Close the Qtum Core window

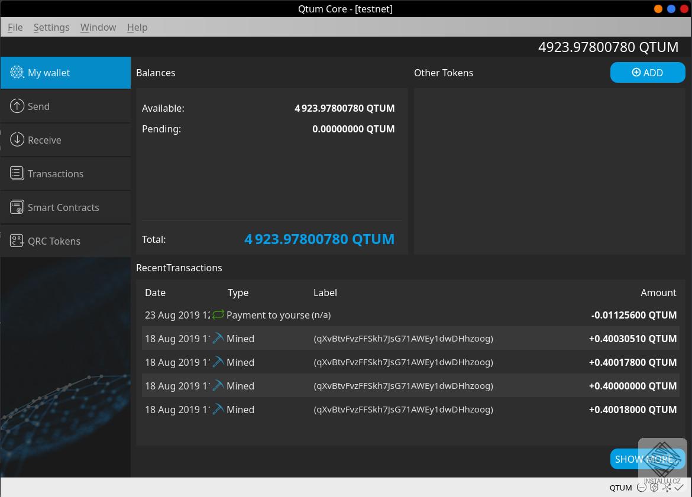pyautogui.click(x=684, y=9)
